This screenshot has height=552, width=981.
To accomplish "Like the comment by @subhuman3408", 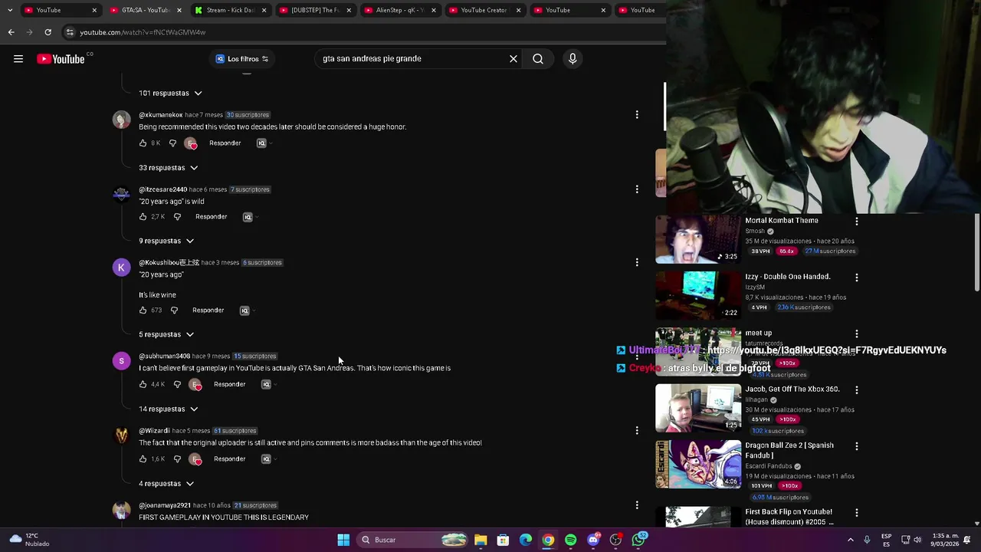I will click(143, 385).
